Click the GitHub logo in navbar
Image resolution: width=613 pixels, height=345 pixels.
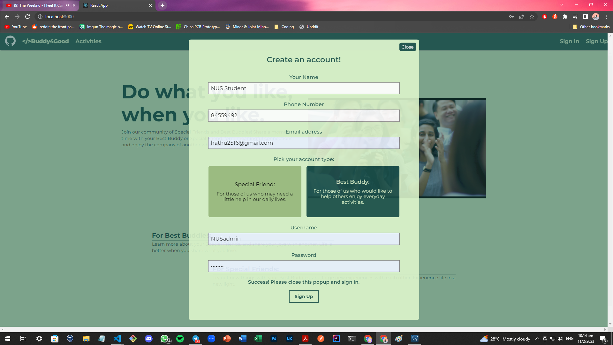(10, 41)
